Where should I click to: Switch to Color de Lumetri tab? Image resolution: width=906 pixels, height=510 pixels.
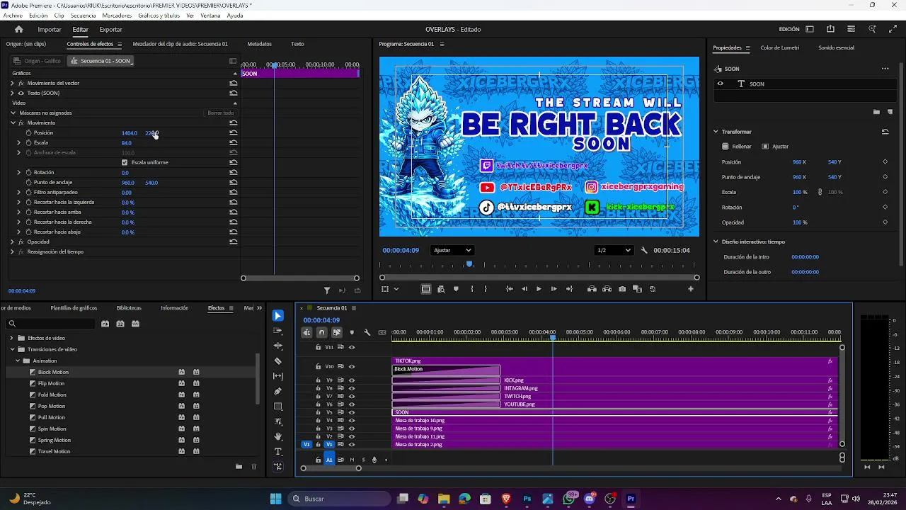coord(780,47)
